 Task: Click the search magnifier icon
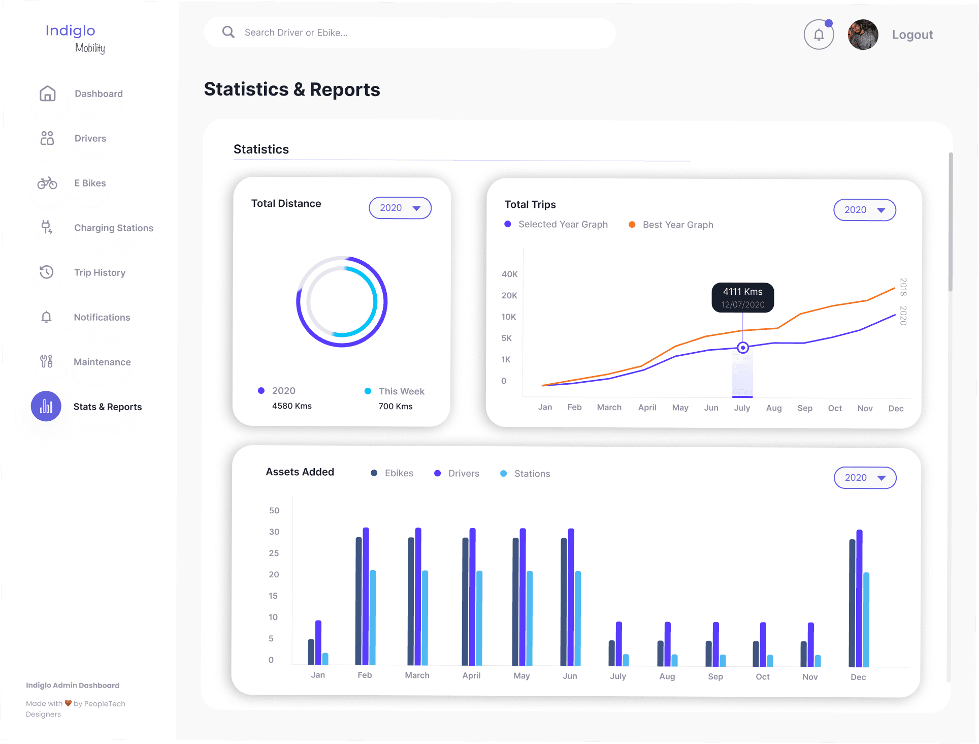click(229, 33)
